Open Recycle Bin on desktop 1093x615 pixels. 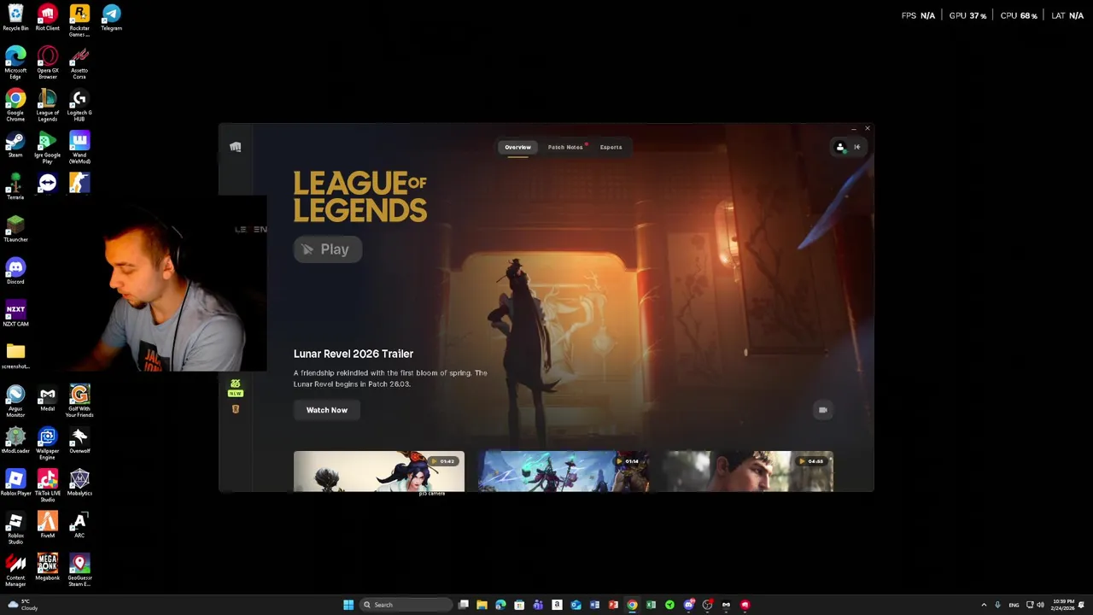tap(15, 18)
